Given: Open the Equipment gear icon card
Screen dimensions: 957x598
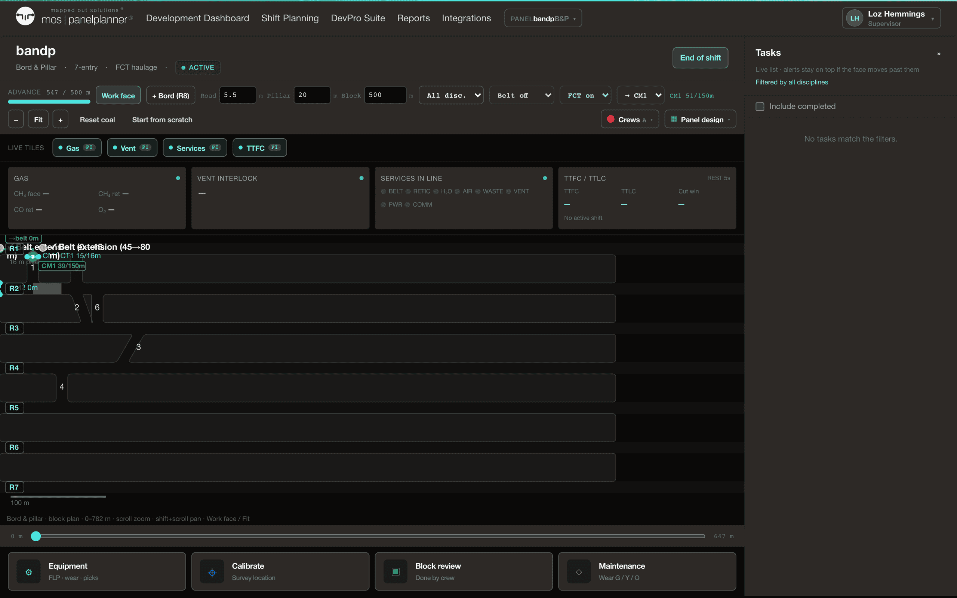Looking at the screenshot, I should tap(28, 571).
